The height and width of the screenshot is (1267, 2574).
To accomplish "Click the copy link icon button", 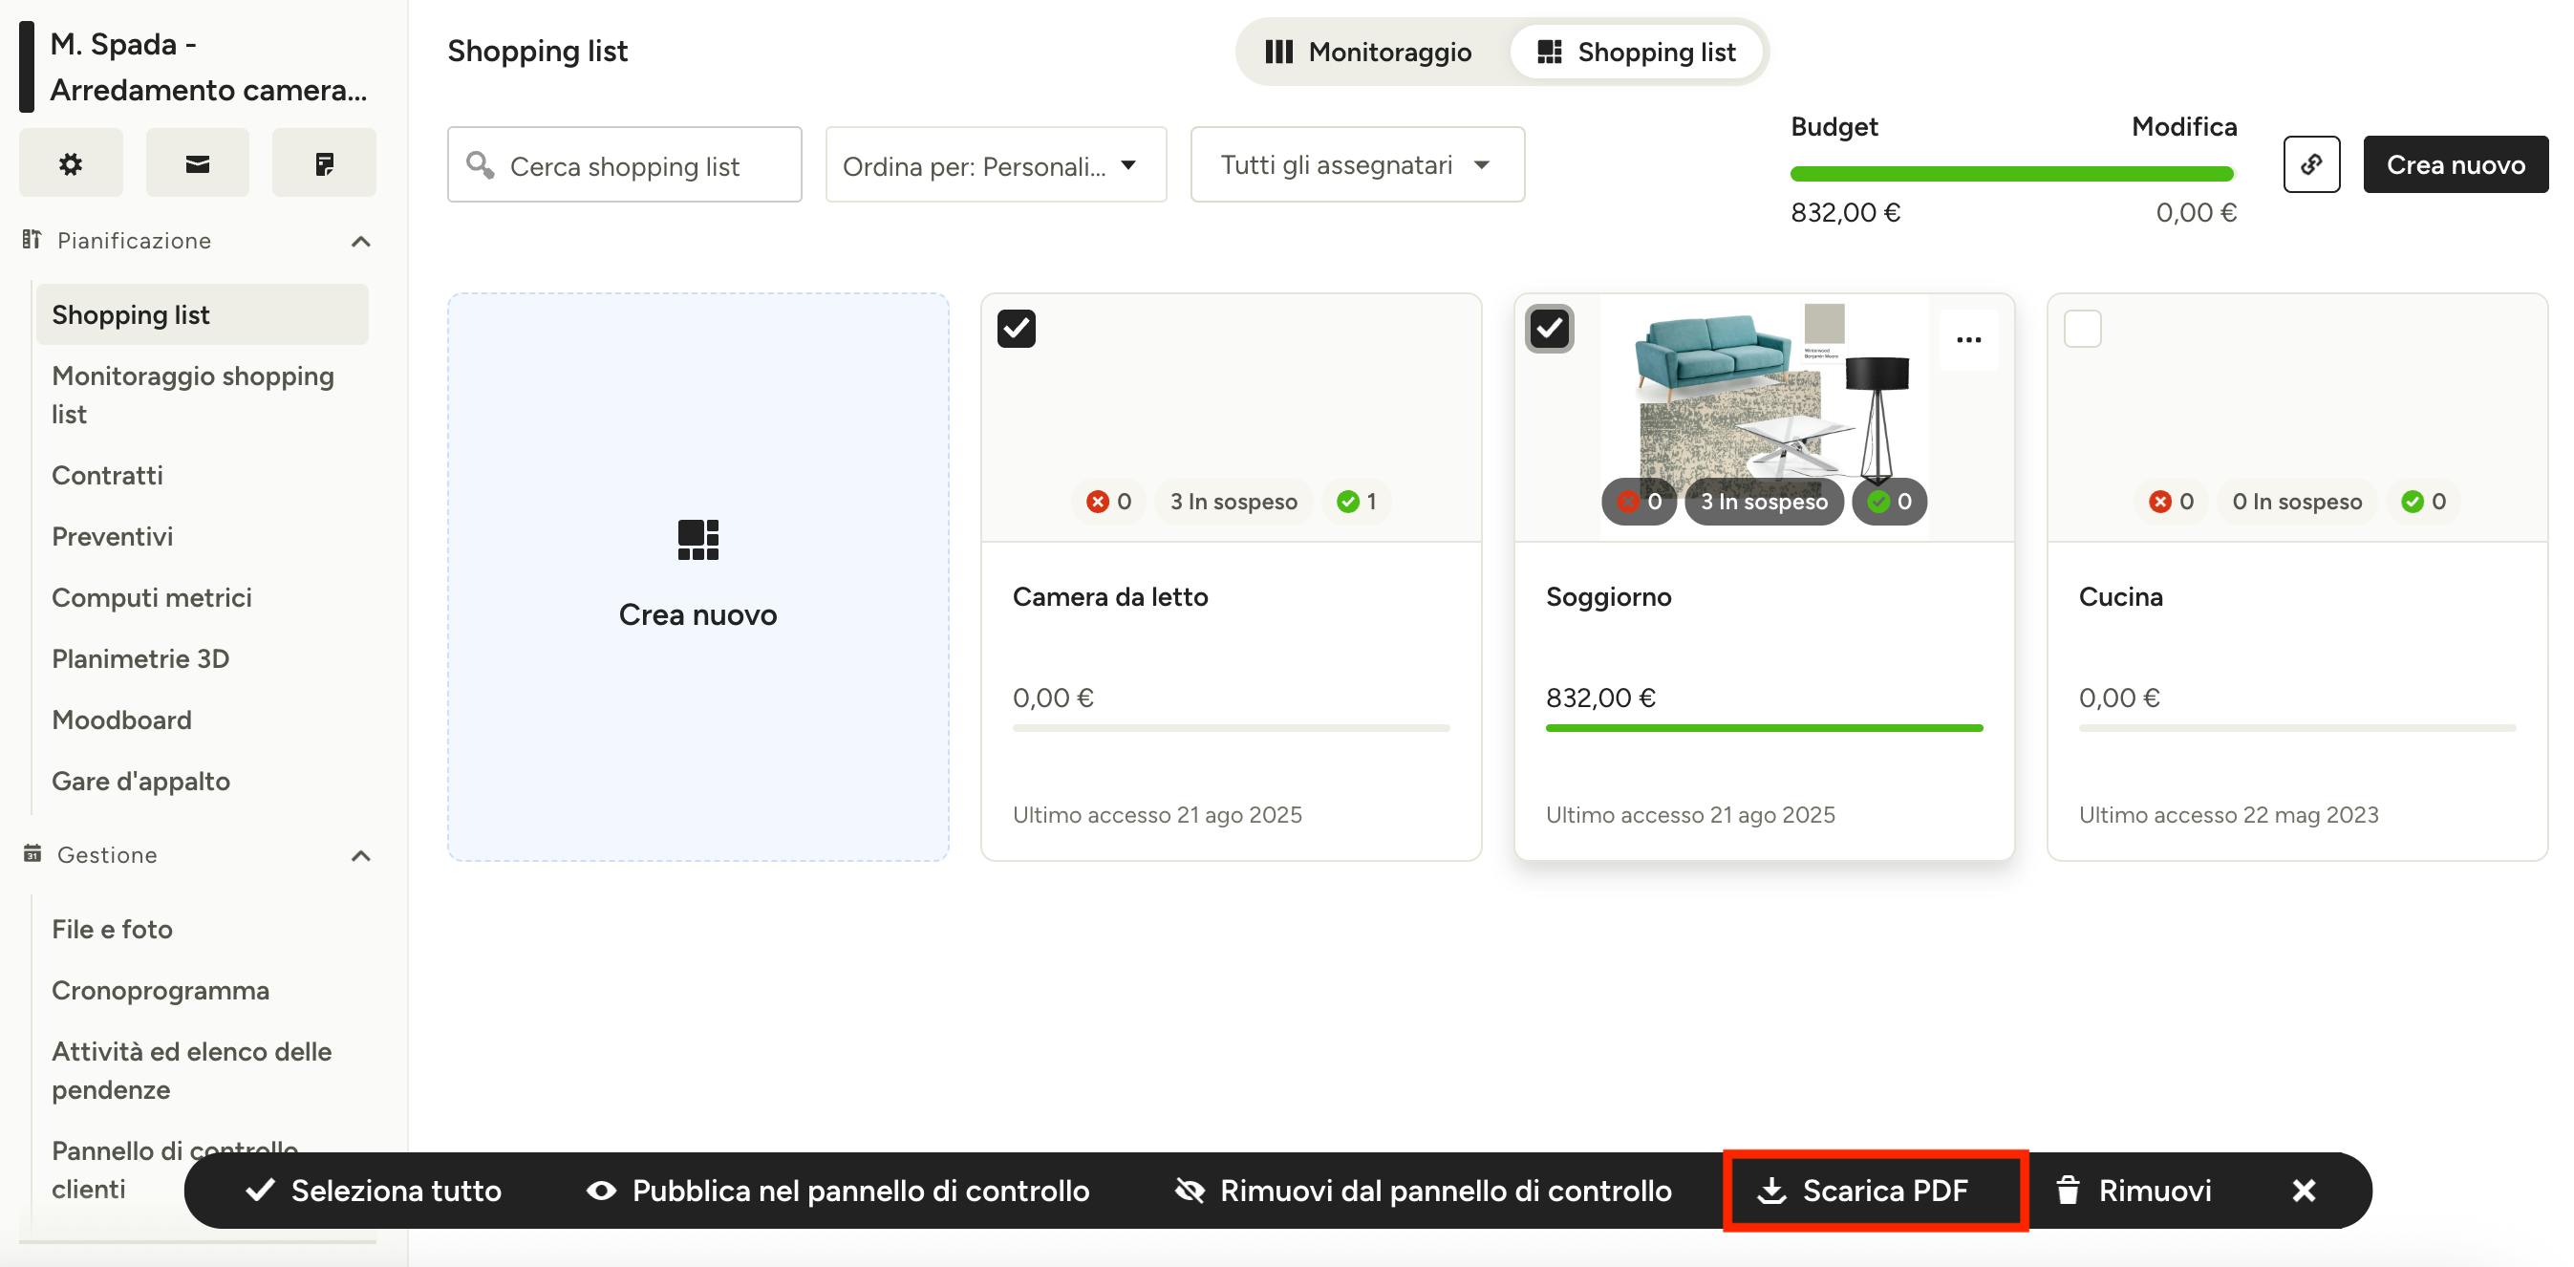I will click(2310, 164).
